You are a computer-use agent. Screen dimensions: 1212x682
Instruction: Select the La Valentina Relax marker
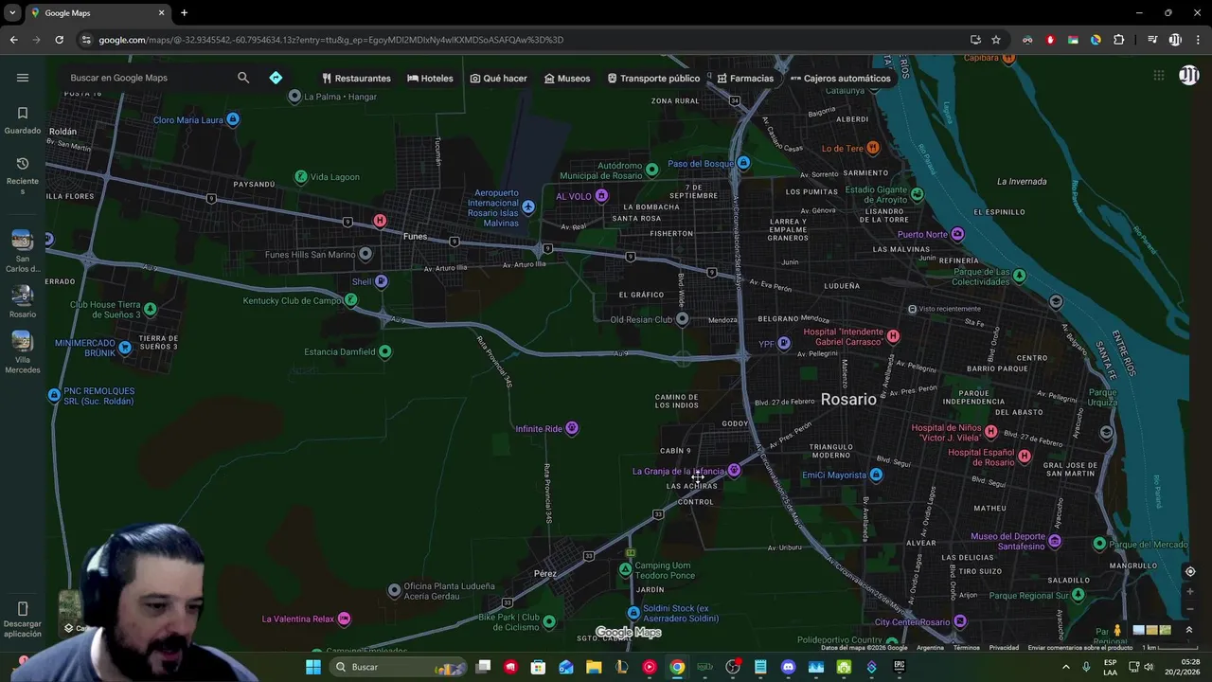click(x=344, y=619)
